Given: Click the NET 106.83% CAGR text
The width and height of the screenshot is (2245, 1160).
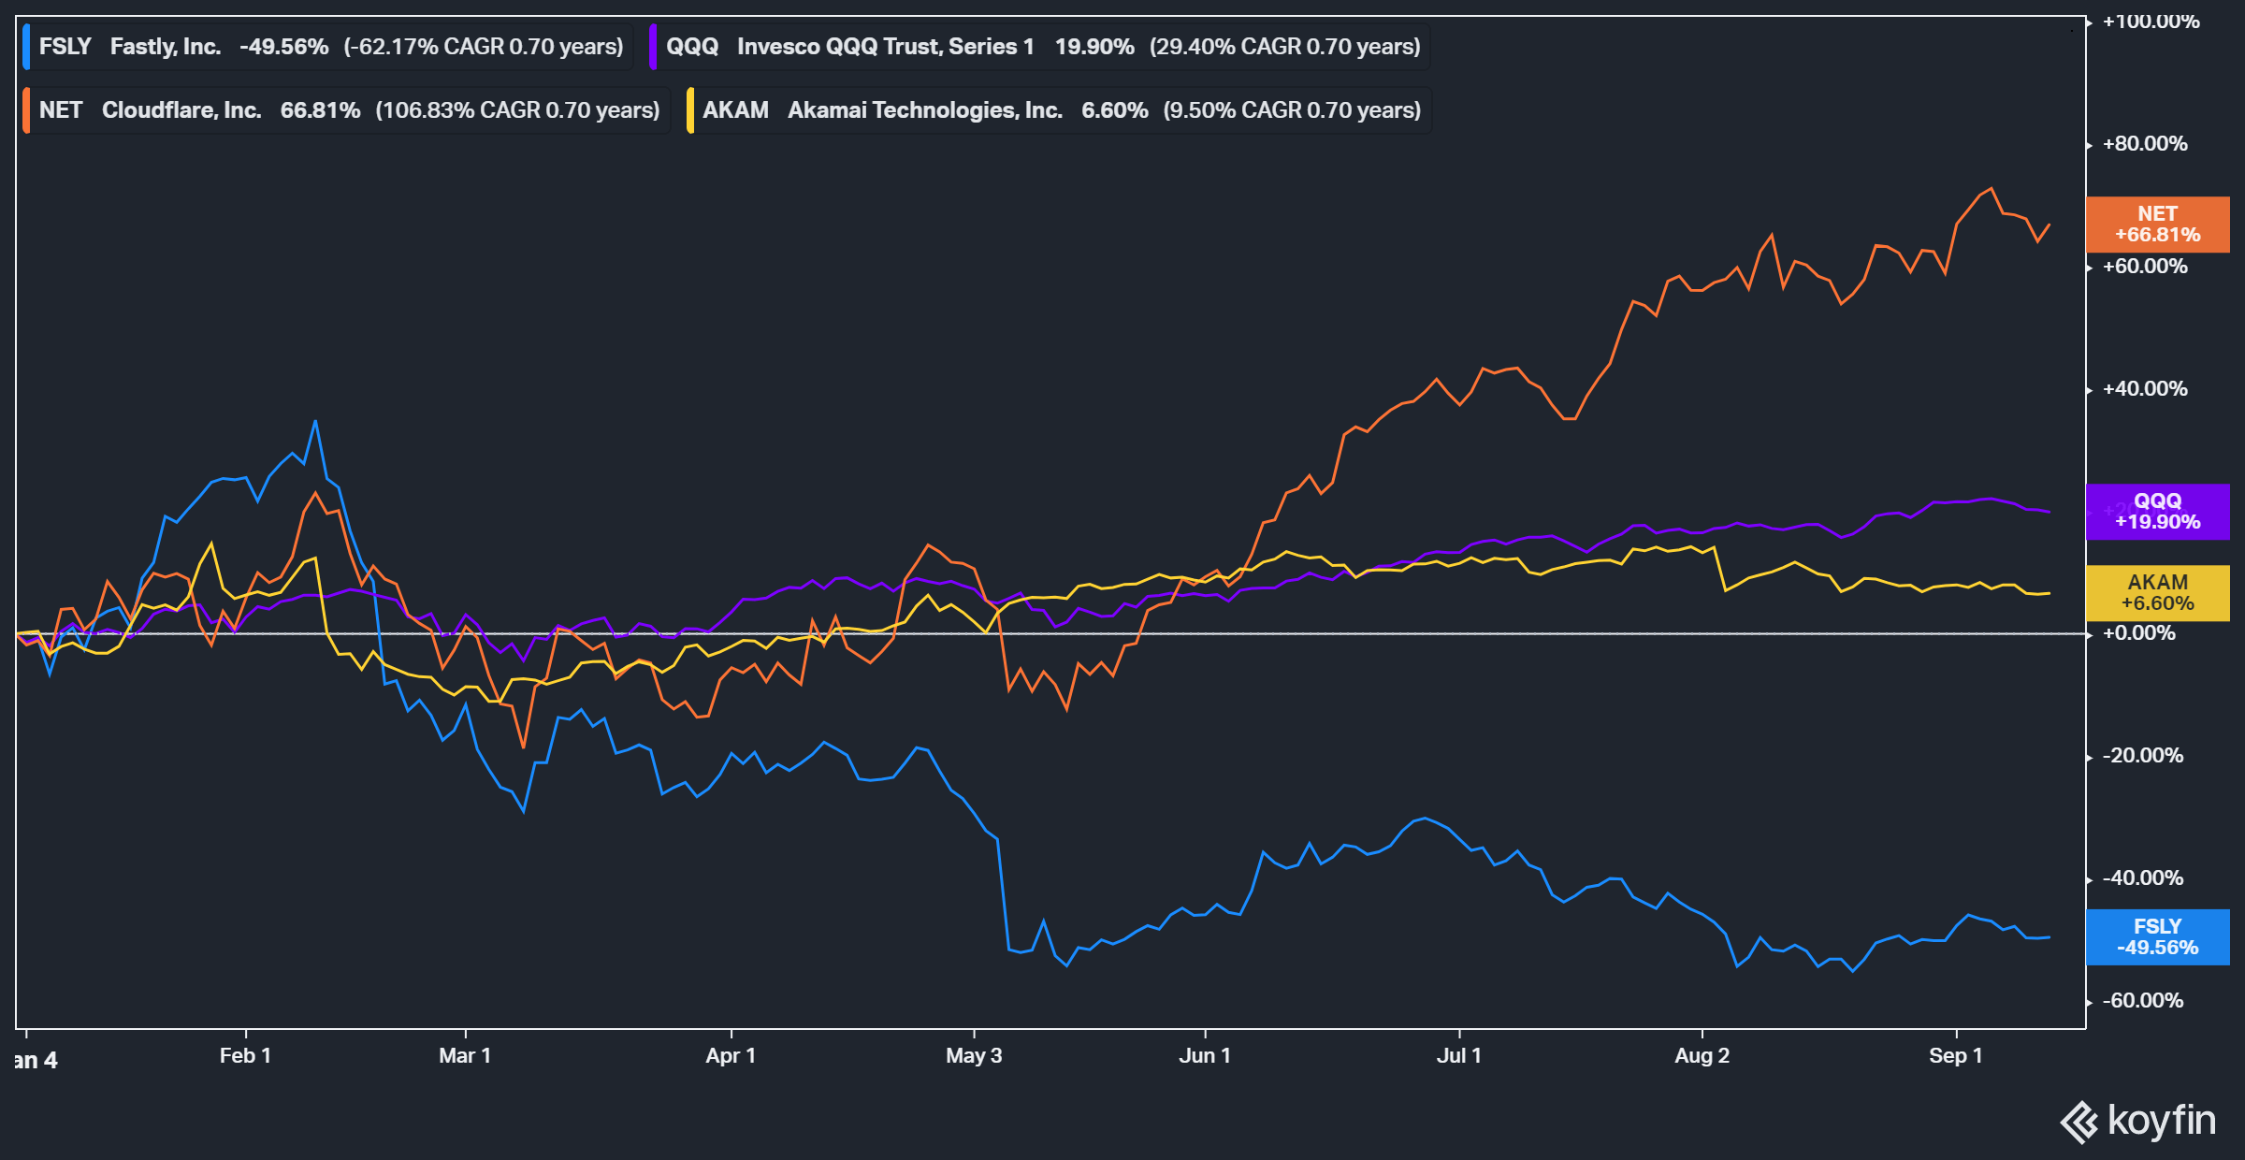Looking at the screenshot, I should tap(518, 110).
